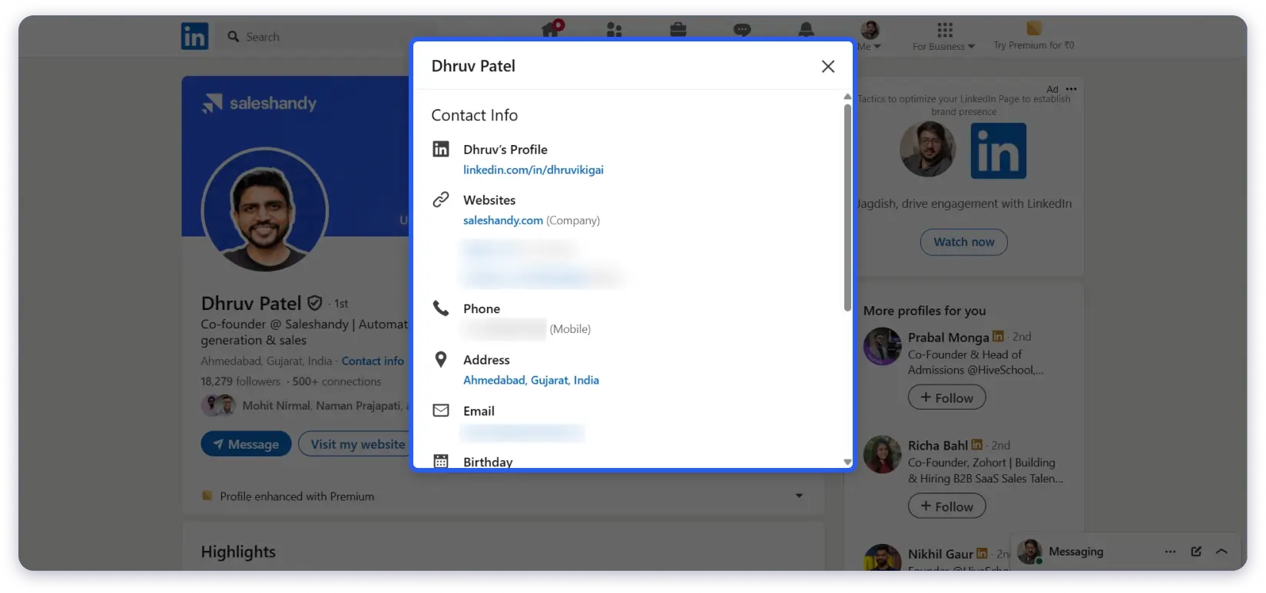The height and width of the screenshot is (593, 1266).
Task: Click the dialog's vertical scrollbar thumb
Action: click(x=847, y=207)
